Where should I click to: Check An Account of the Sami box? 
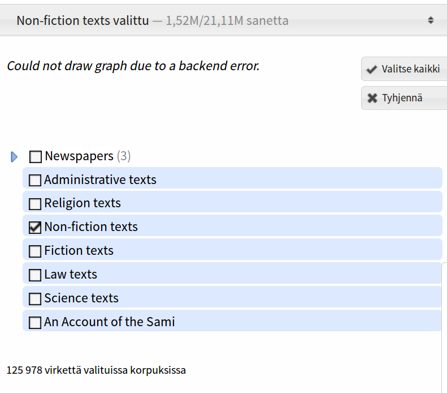coord(35,323)
